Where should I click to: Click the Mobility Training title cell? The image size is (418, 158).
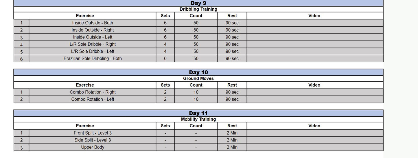(198, 119)
